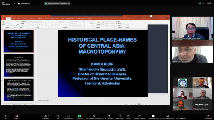Image resolution: width=214 pixels, height=120 pixels.
Task: Expand video options caret next to Видео
Action: click(x=20, y=116)
